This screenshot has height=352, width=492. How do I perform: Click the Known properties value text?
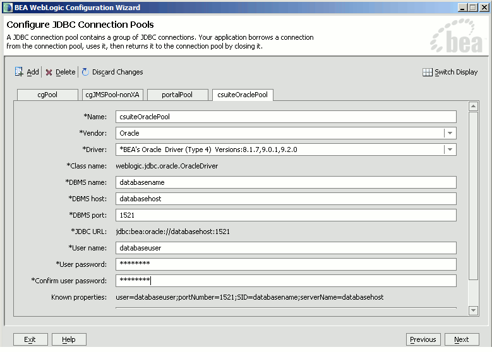tap(249, 297)
